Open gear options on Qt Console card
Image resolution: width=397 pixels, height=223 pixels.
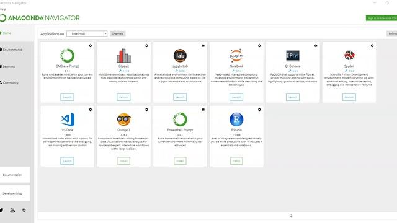pos(316,46)
